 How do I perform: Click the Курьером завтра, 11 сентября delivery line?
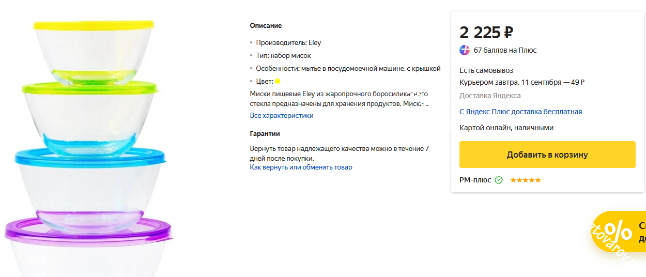pyautogui.click(x=521, y=82)
